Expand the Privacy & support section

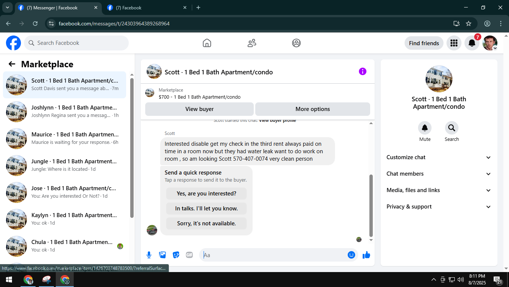point(439,207)
